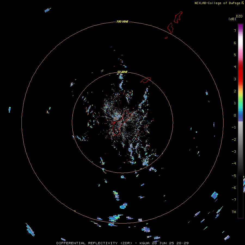Click the colorbar label -5
The height and width of the screenshot is (245, 245).
pos(234,176)
